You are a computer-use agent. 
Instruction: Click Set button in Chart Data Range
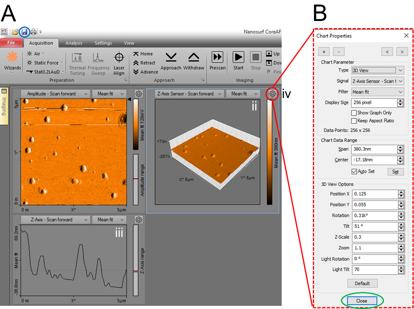395,172
